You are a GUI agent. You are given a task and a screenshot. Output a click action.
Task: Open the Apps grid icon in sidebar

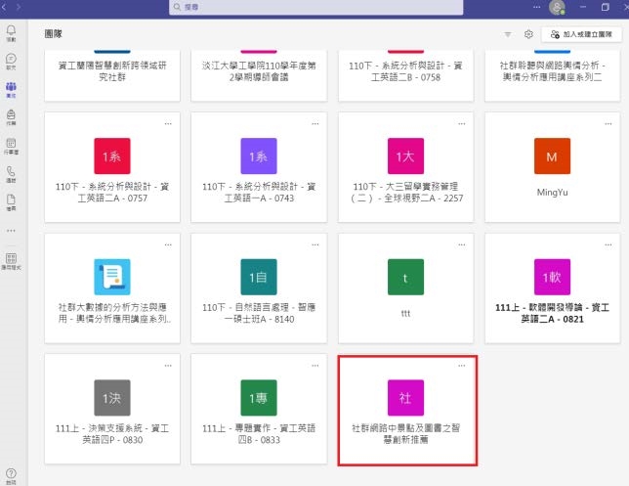11,261
